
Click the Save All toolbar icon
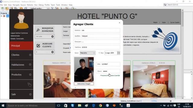click(16, 8)
